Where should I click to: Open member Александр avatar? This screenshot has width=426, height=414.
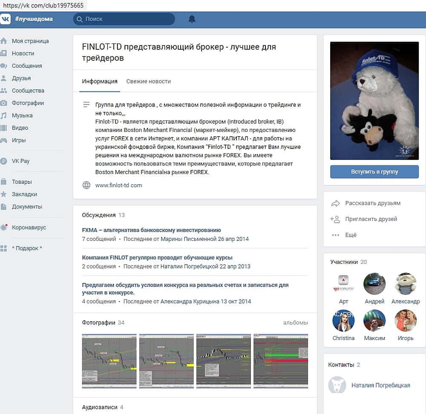click(x=406, y=284)
